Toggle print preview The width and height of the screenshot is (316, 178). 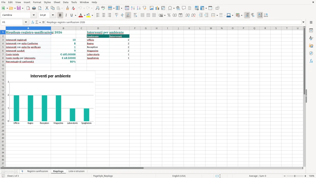point(40,8)
